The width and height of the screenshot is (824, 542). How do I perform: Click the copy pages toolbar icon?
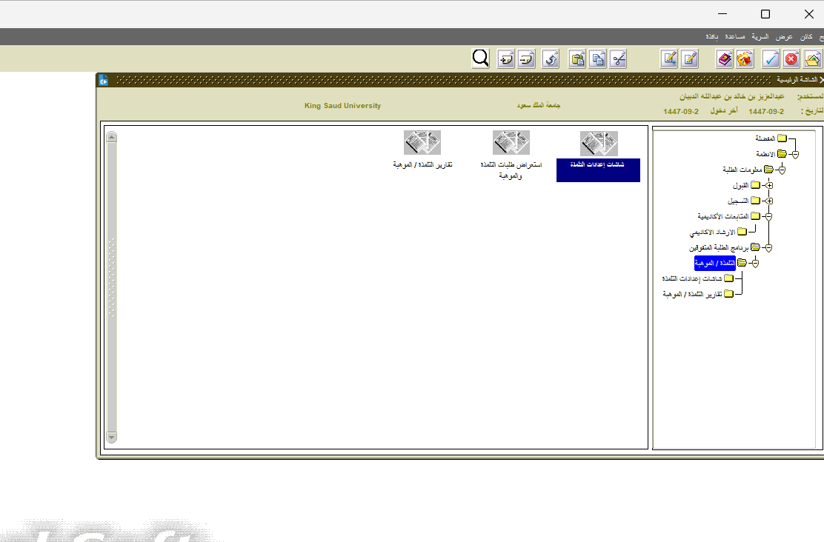pos(597,59)
